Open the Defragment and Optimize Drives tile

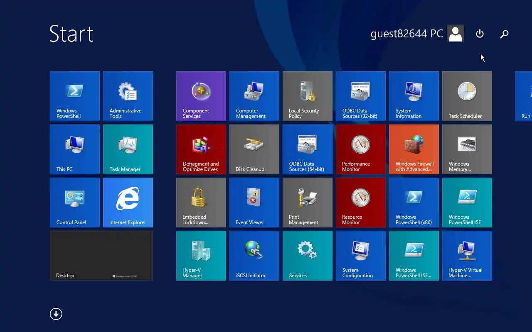click(x=201, y=149)
